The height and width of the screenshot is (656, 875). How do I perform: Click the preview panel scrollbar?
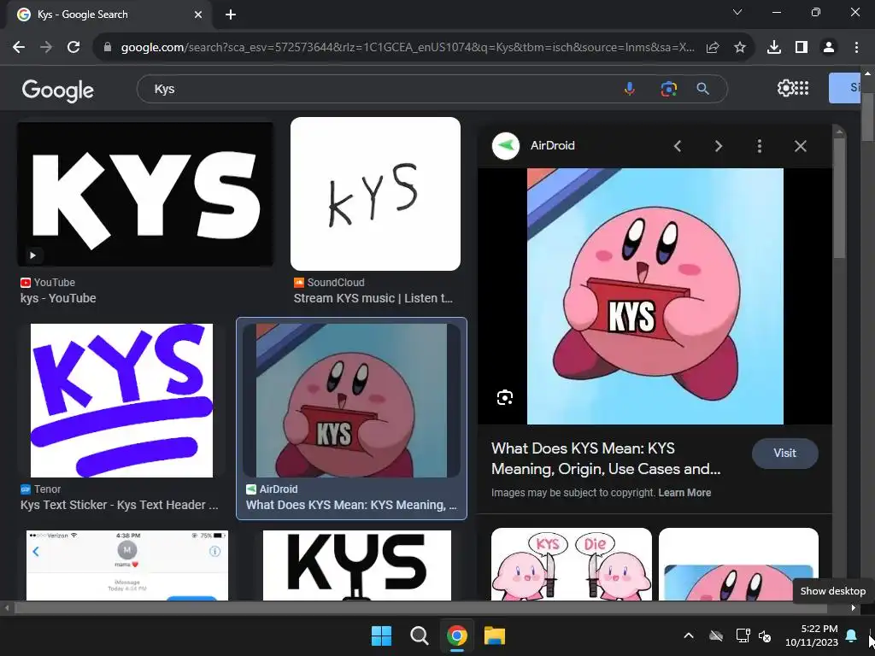839,197
